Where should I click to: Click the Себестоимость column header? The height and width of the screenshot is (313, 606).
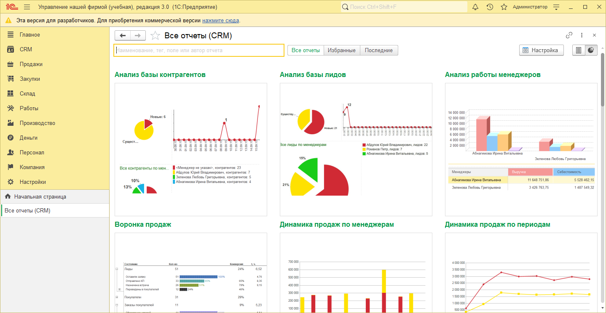(574, 172)
